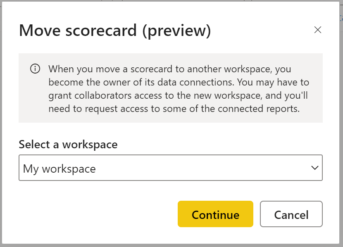Viewport: 343px width, 247px height.
Task: Click the first line of the info message
Action: pos(169,69)
